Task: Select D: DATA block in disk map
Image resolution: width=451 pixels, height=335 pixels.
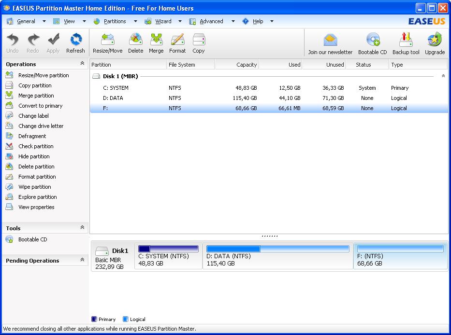Action: click(x=278, y=256)
